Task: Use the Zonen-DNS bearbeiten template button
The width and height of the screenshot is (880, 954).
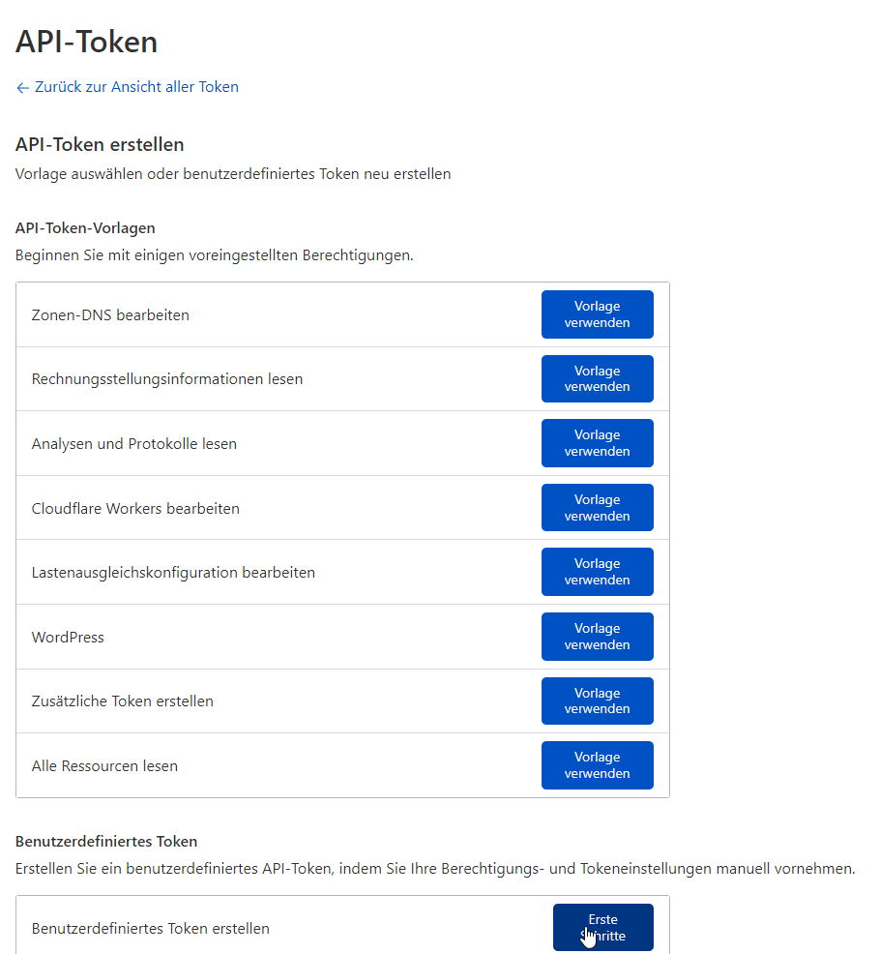Action: pyautogui.click(x=597, y=314)
